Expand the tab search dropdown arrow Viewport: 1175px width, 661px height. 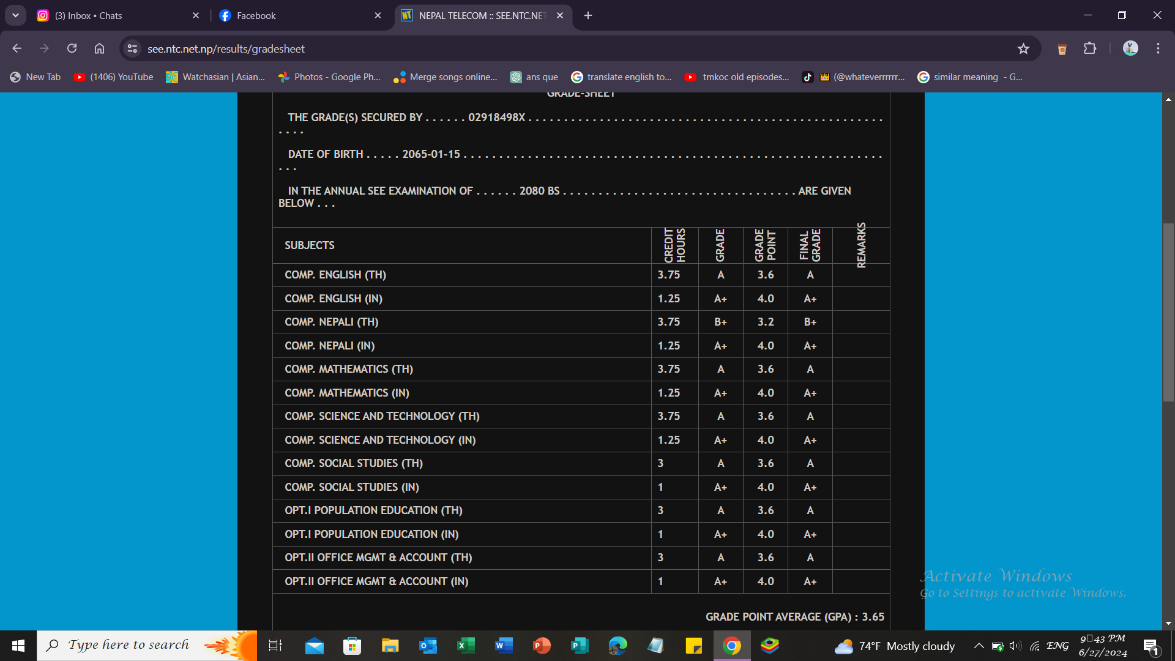click(15, 15)
